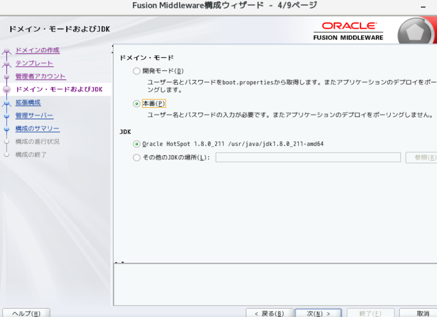Viewport: 437px width, 317px height.
Task: Click the Oracle Fusion Middleware logo
Action: point(348,31)
